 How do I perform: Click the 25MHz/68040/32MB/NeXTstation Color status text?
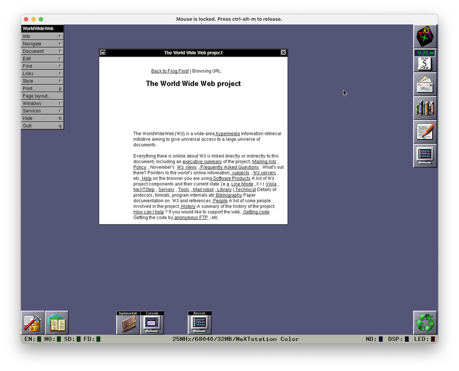(235, 339)
